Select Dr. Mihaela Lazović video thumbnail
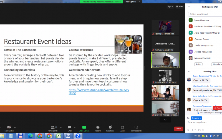 pyautogui.click(x=165, y=60)
